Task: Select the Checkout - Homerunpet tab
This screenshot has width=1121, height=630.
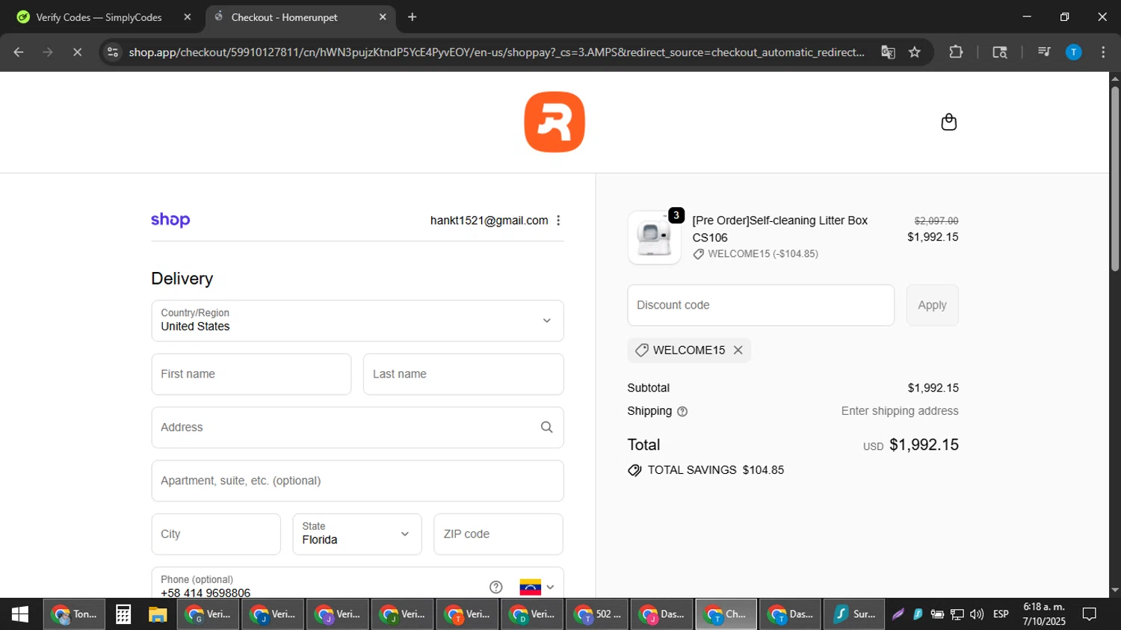Action: click(x=300, y=17)
